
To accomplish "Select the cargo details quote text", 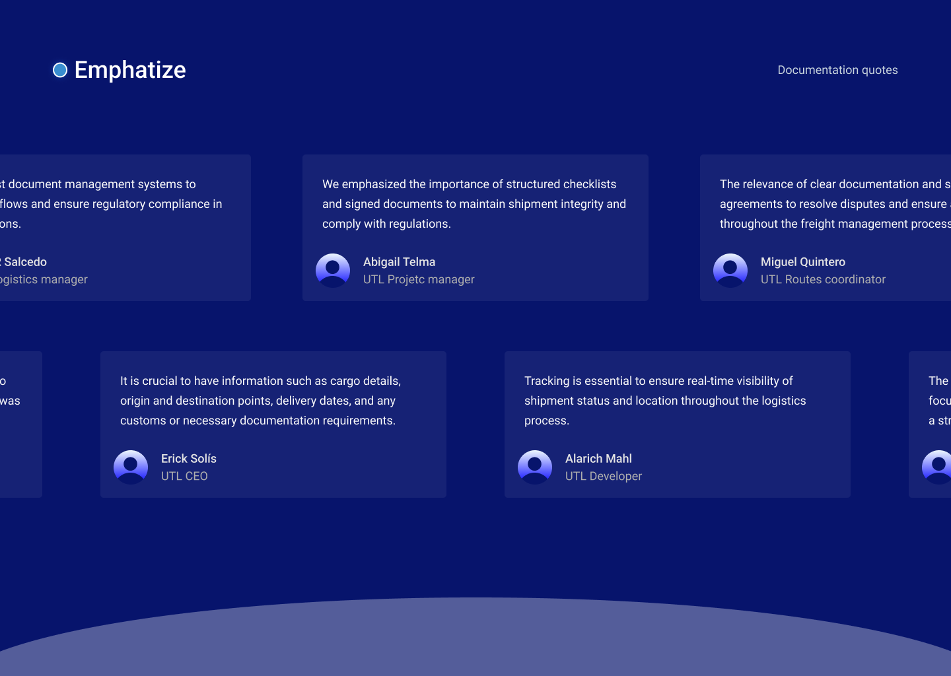I will tap(260, 401).
